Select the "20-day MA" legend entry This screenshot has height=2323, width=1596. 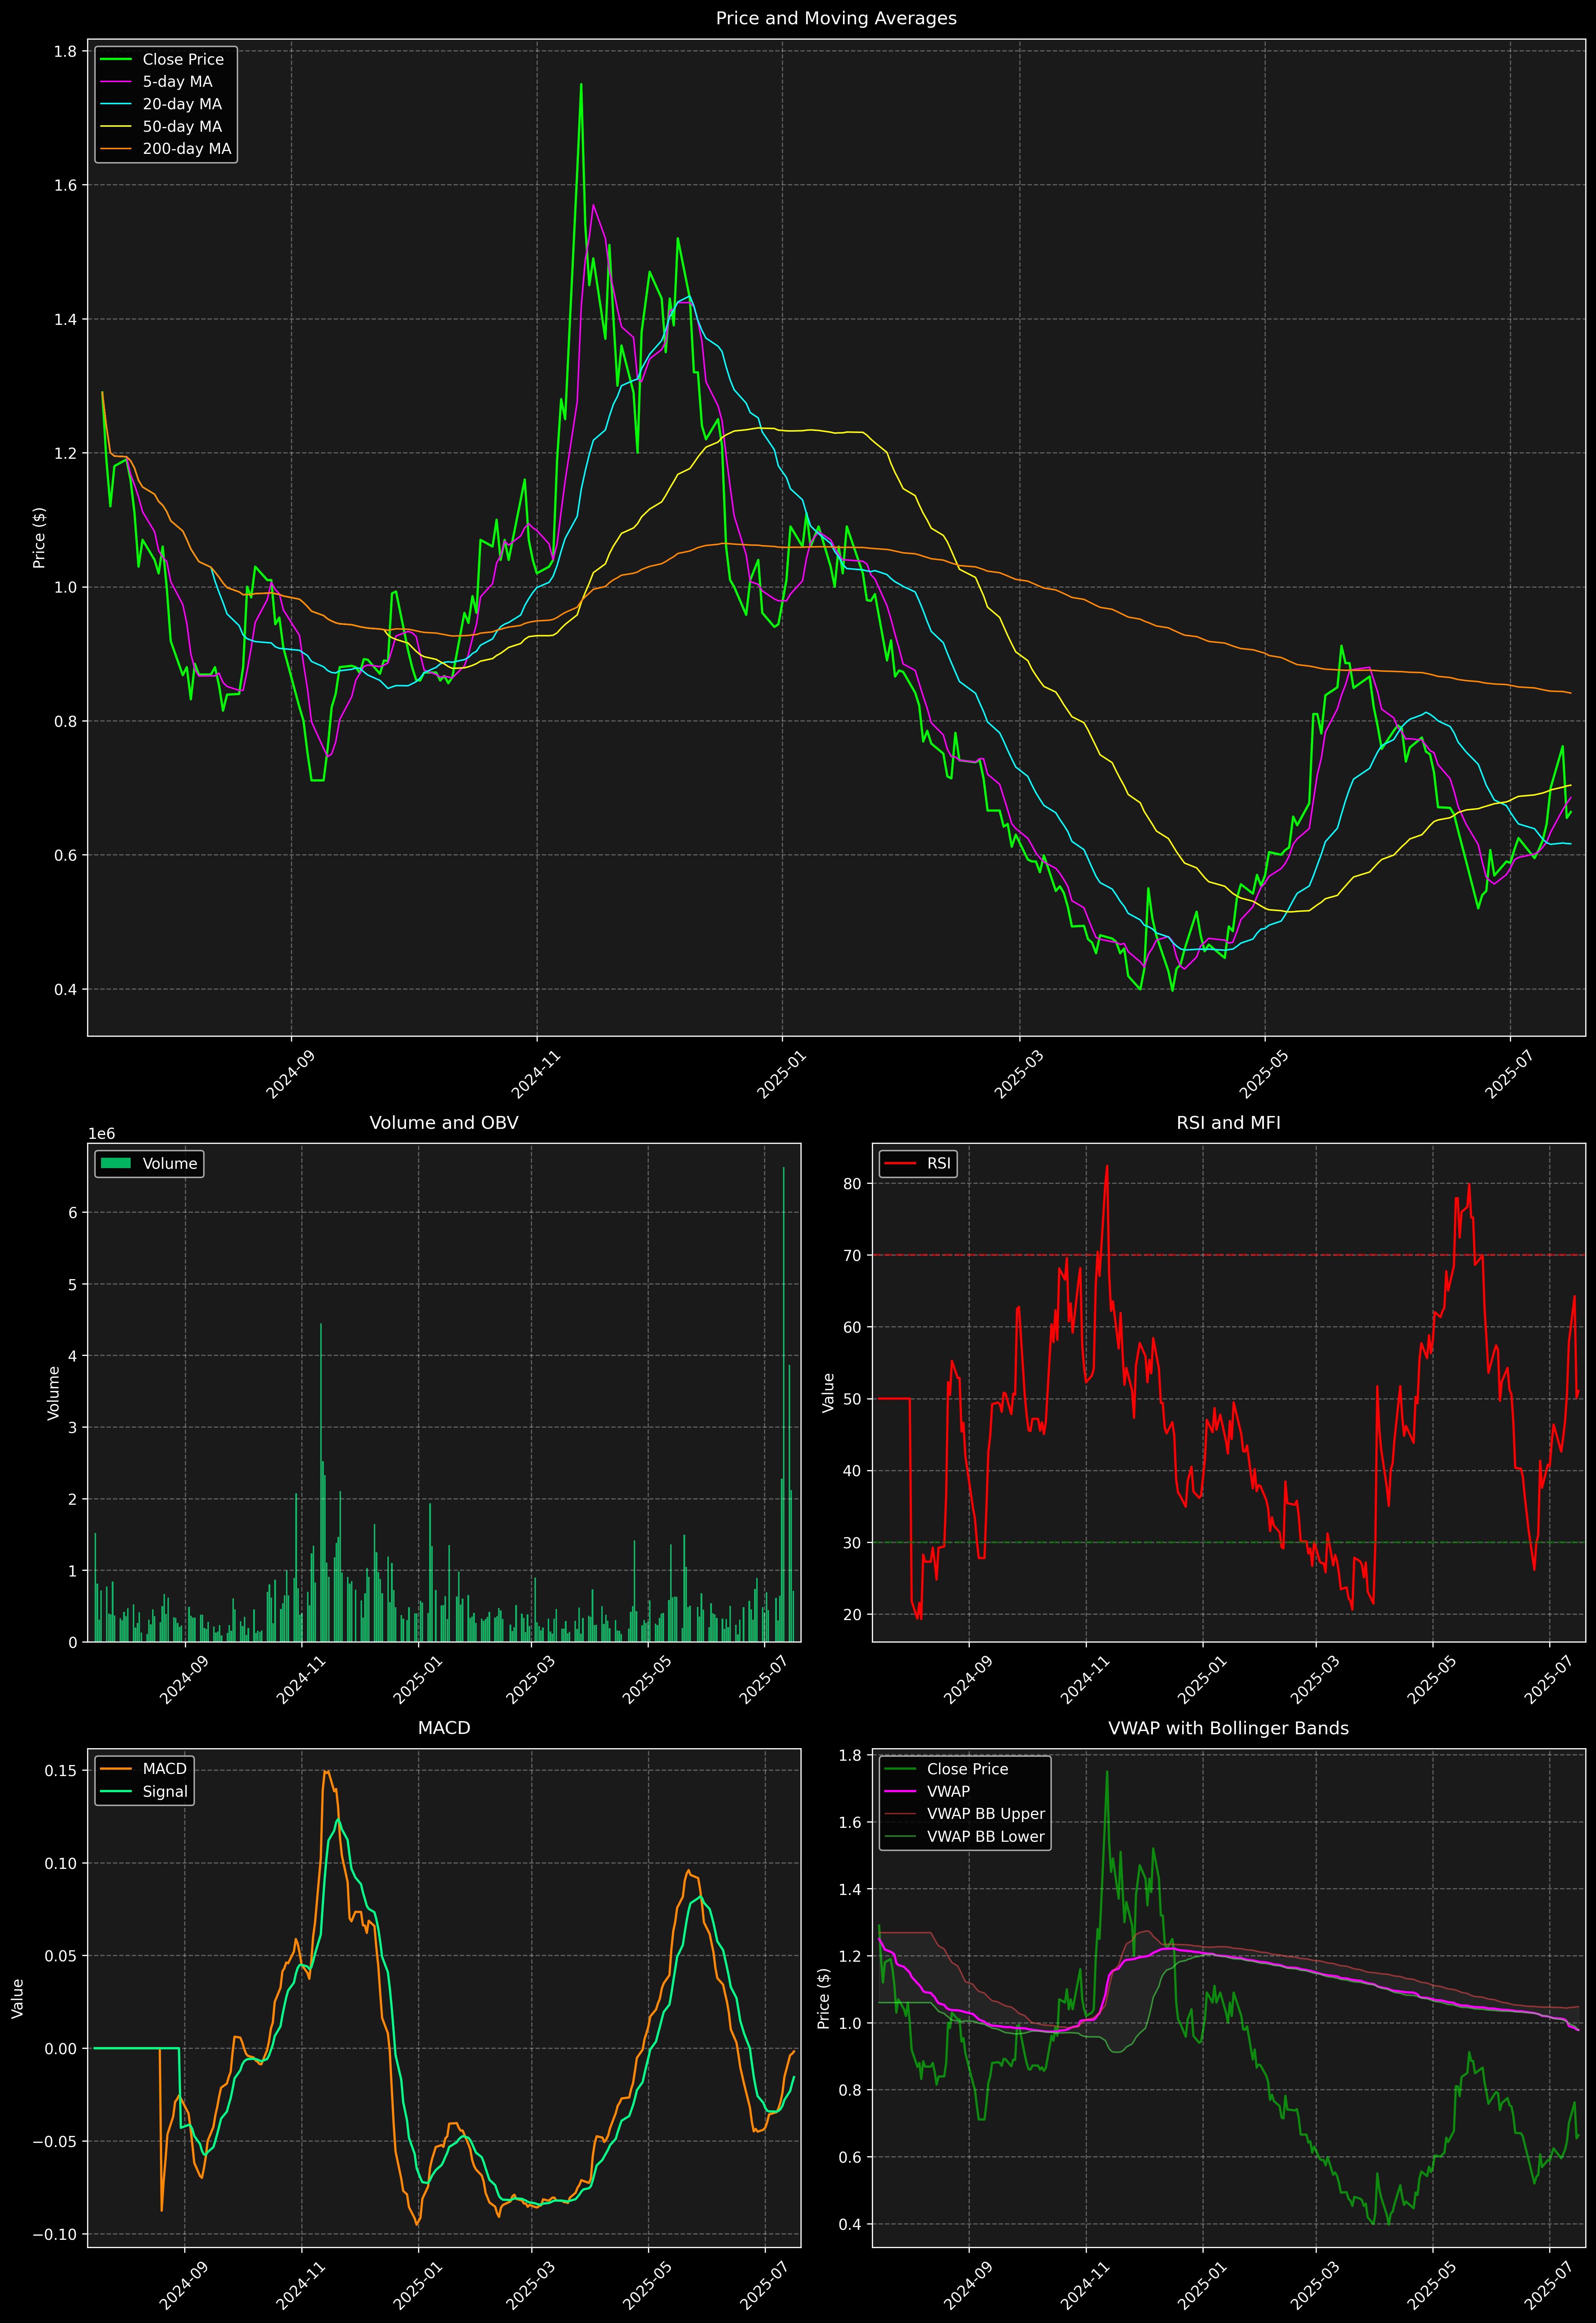click(x=182, y=104)
